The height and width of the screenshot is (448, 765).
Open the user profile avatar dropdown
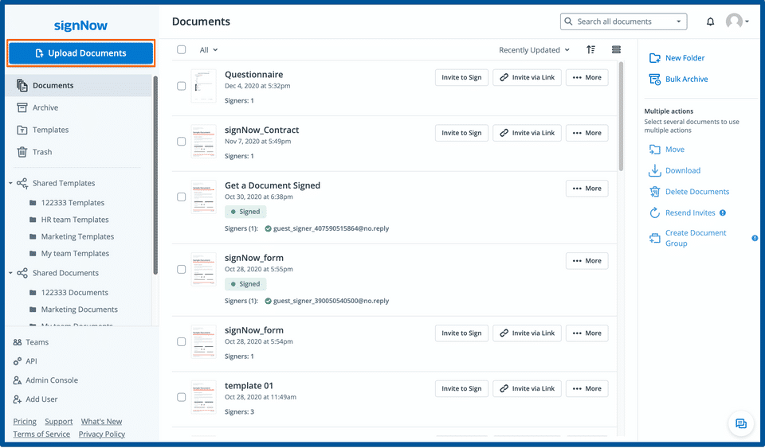coord(737,21)
